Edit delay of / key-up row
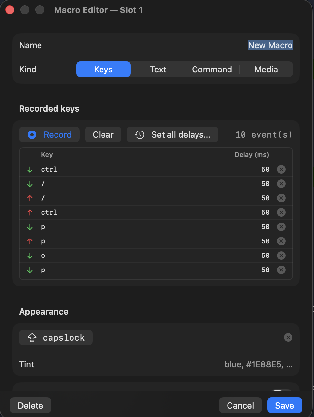The width and height of the screenshot is (314, 417). tap(265, 198)
